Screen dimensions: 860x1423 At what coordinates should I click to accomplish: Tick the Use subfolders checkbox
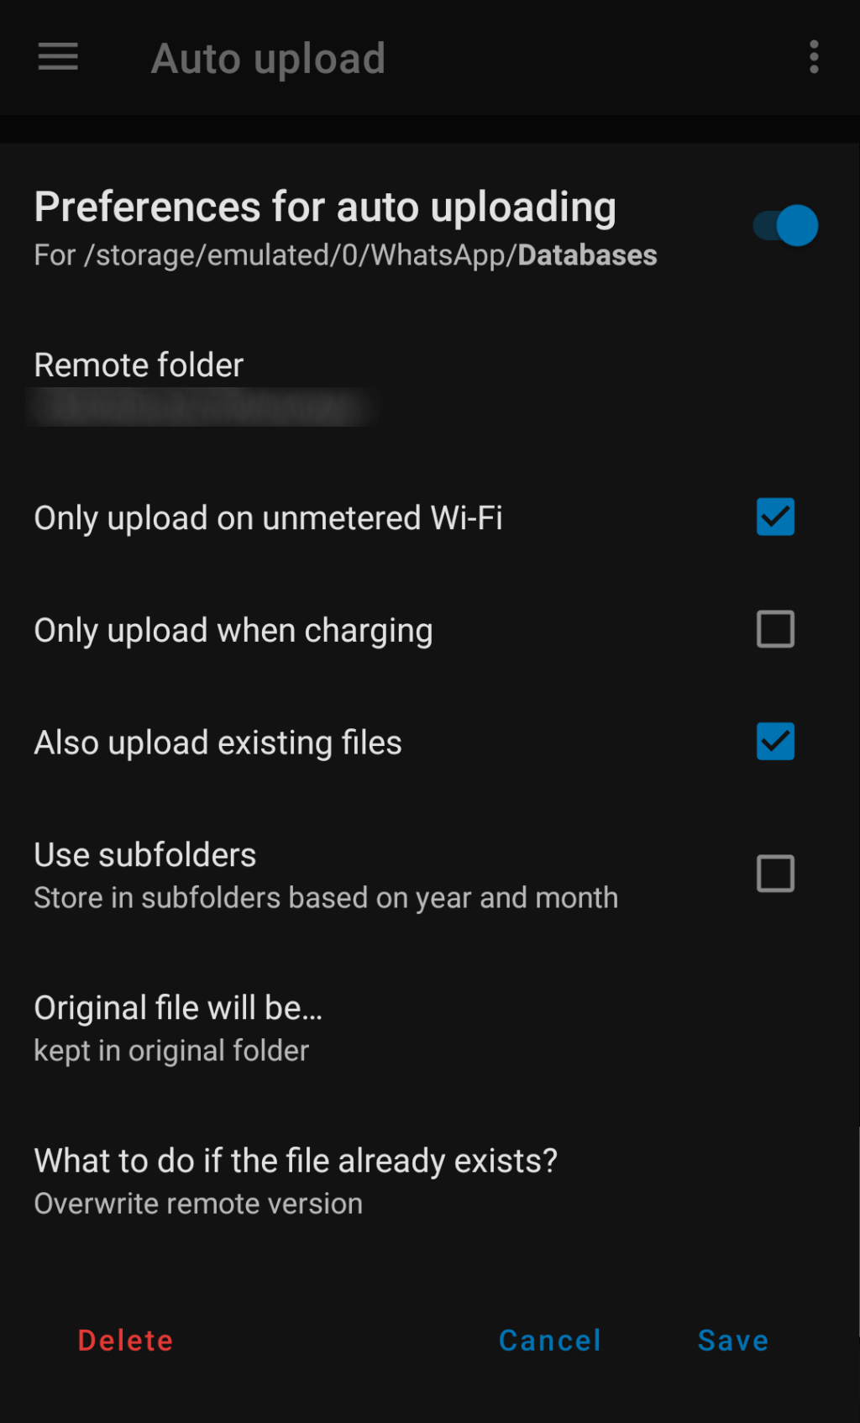pos(775,874)
